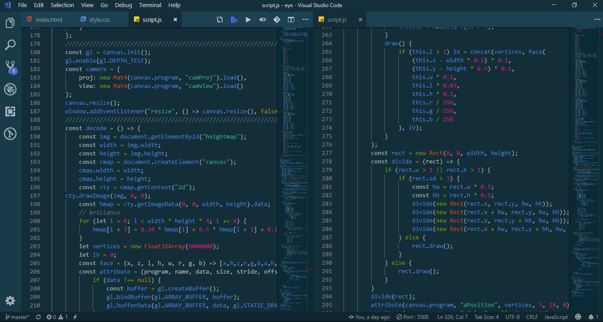603x322 pixels.
Task: Open the Extensions view in activity bar
Action: tap(10, 111)
